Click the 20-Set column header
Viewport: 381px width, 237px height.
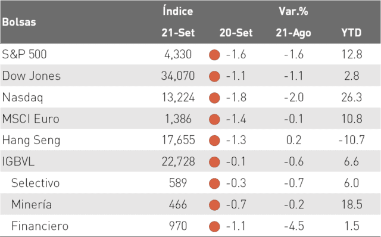click(236, 33)
